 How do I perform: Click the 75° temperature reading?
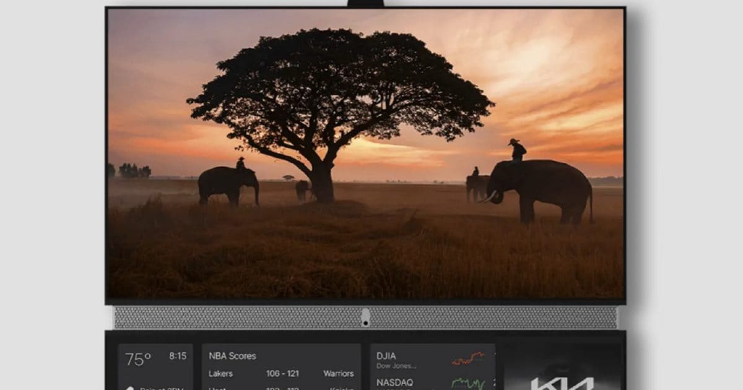click(138, 359)
